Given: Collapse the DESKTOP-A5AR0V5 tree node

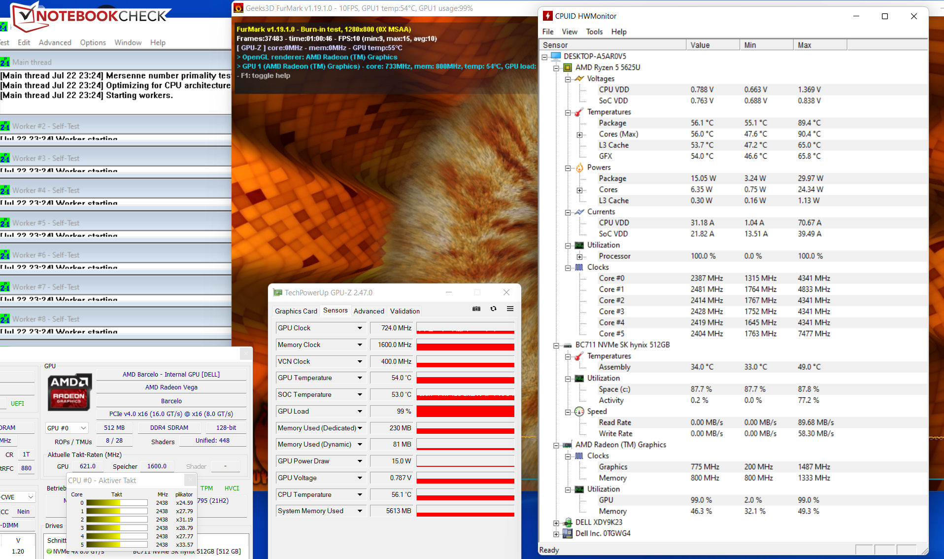Looking at the screenshot, I should [x=544, y=57].
